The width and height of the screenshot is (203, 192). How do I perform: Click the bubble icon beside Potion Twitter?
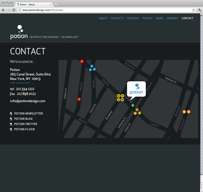11,124
